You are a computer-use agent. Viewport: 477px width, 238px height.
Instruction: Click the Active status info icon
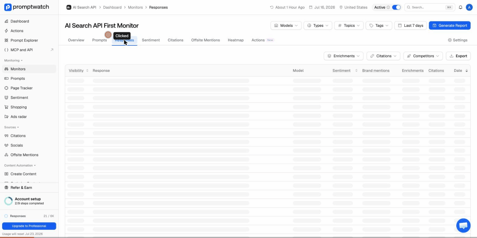388,7
